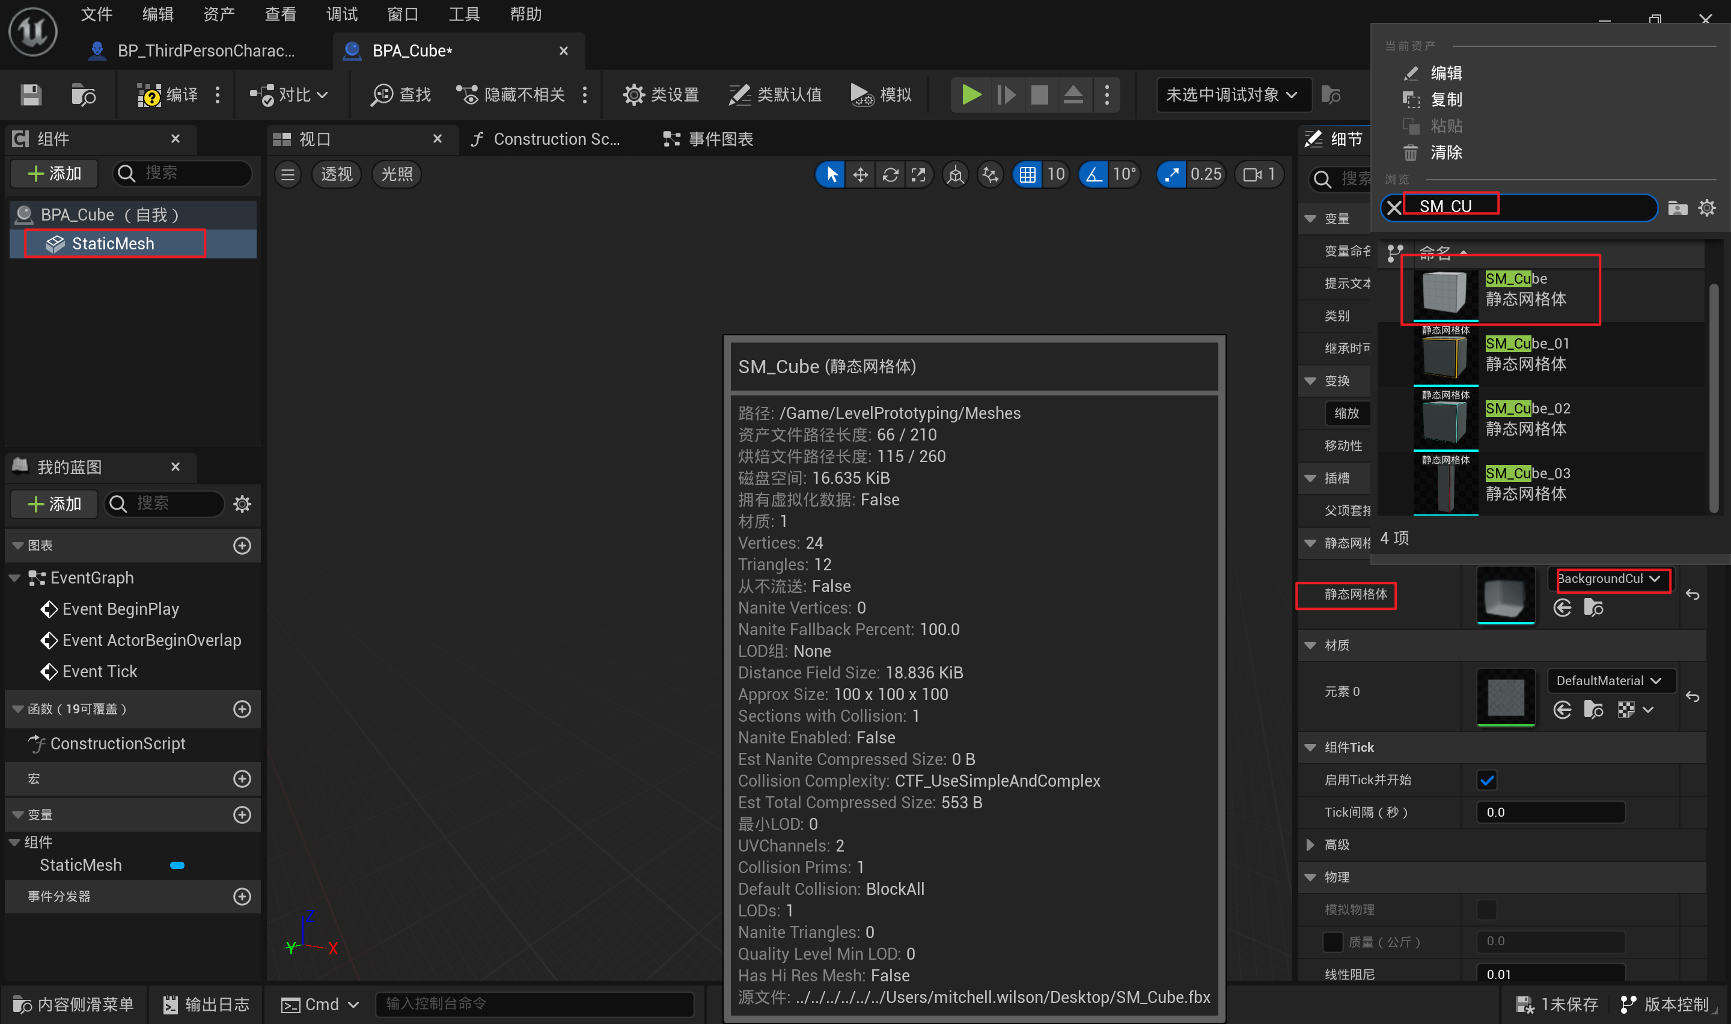This screenshot has height=1024, width=1731.
Task: Select the translate move gizmo tool
Action: tap(860, 175)
